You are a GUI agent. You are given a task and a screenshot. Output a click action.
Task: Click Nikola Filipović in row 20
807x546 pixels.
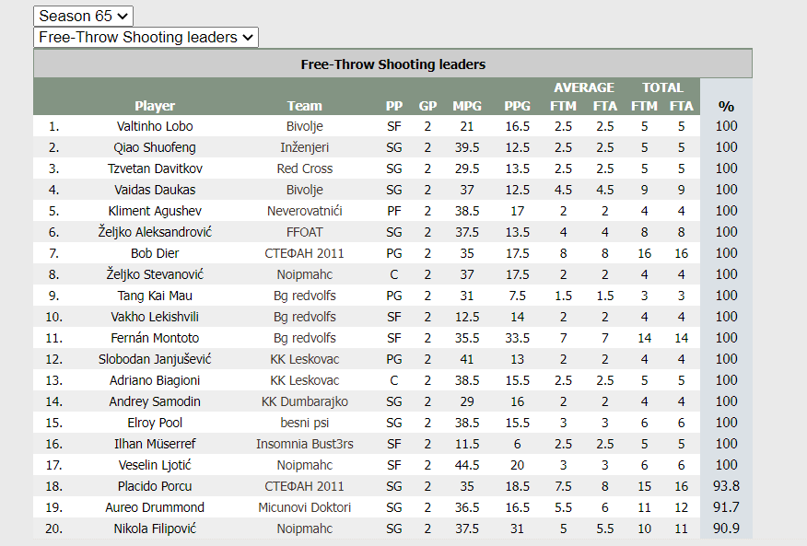coord(155,529)
